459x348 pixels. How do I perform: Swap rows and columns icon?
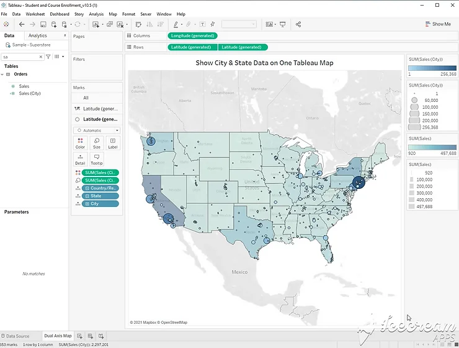pos(138,24)
